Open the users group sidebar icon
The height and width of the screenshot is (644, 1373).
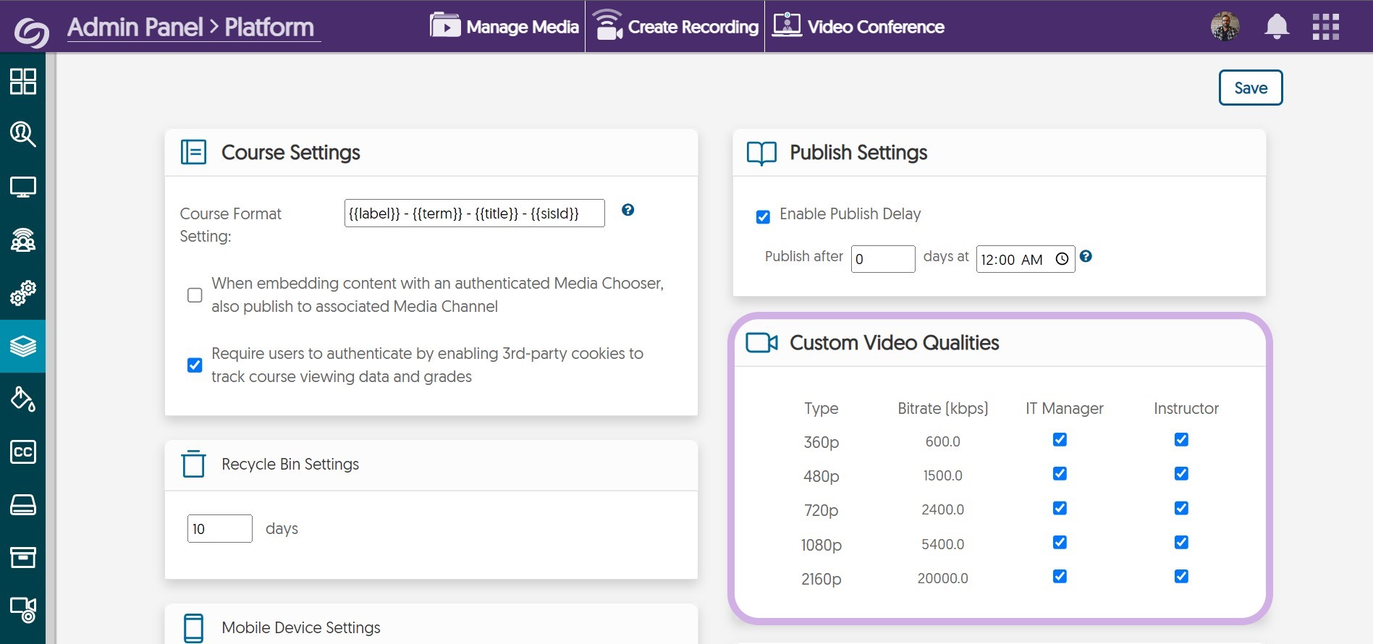22,240
